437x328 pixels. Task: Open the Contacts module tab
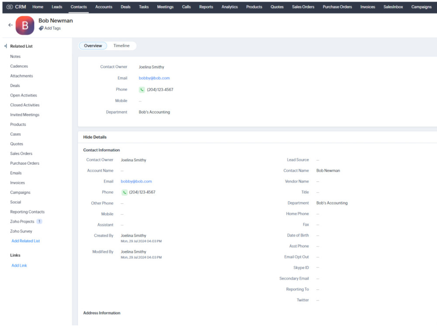click(79, 7)
